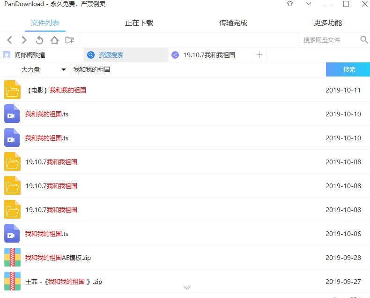Go forward with the right arrow icon

[24, 40]
